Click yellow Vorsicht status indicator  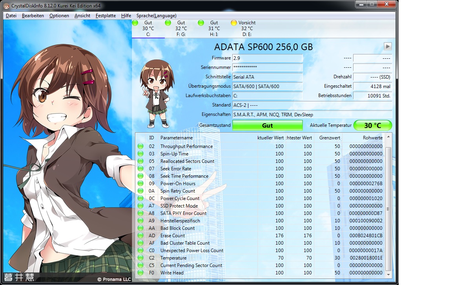coord(234,23)
